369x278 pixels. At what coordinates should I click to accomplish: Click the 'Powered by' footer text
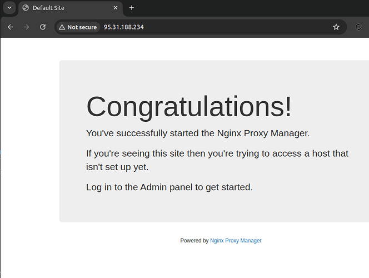coord(194,241)
